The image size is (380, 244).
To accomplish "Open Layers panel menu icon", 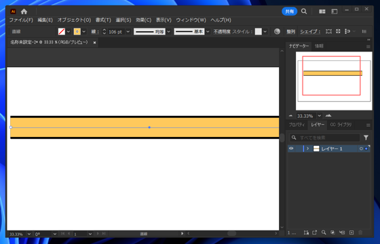I will tap(368, 125).
